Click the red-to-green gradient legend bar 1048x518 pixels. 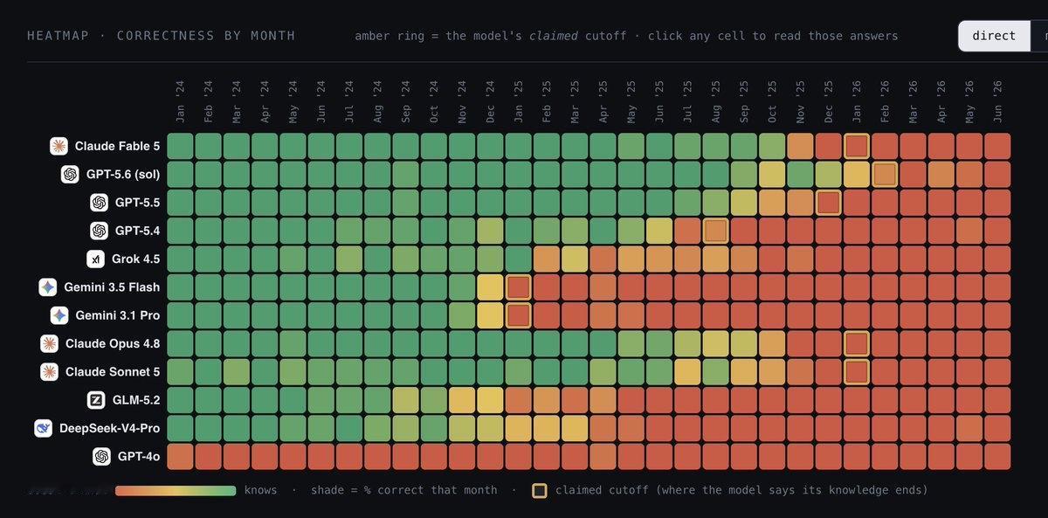[176, 490]
